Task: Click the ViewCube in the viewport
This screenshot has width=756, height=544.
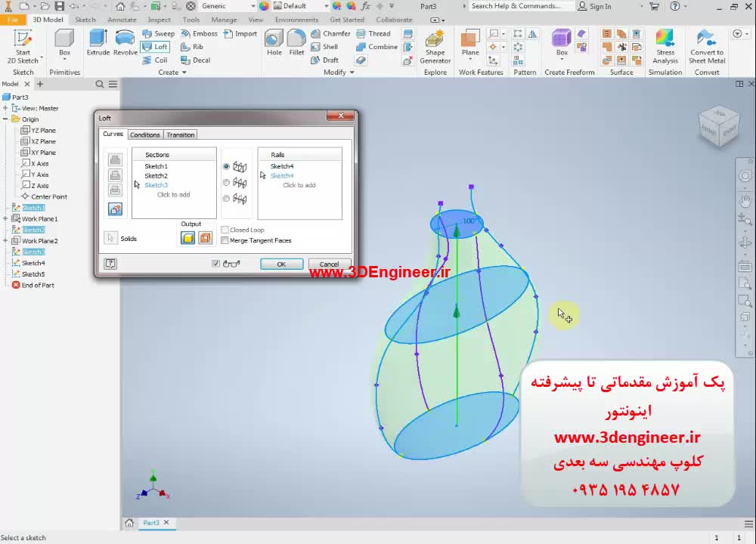Action: [x=718, y=126]
